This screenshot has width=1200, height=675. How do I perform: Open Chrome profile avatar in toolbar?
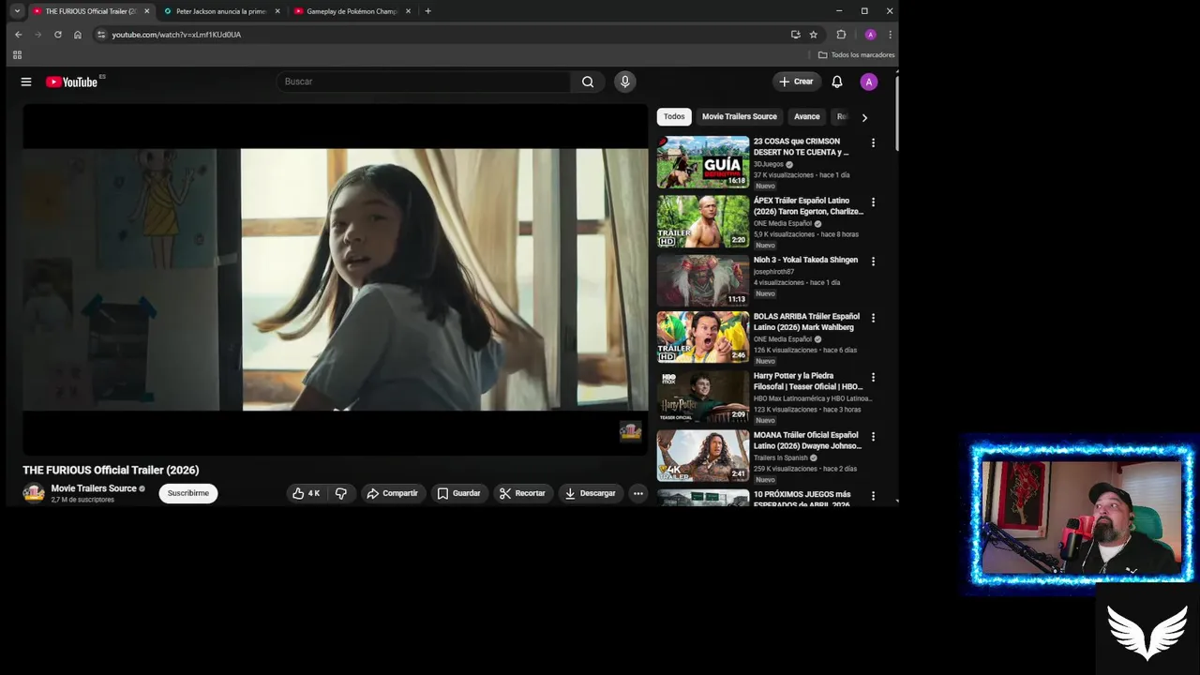[x=870, y=35]
